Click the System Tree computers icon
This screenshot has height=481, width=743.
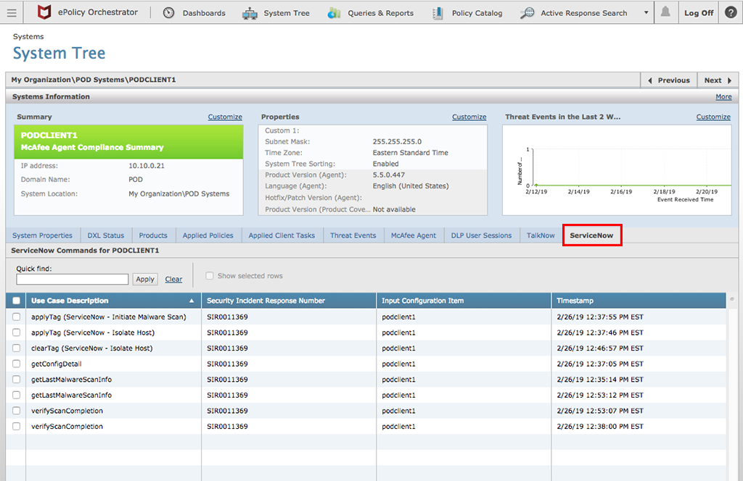click(250, 13)
